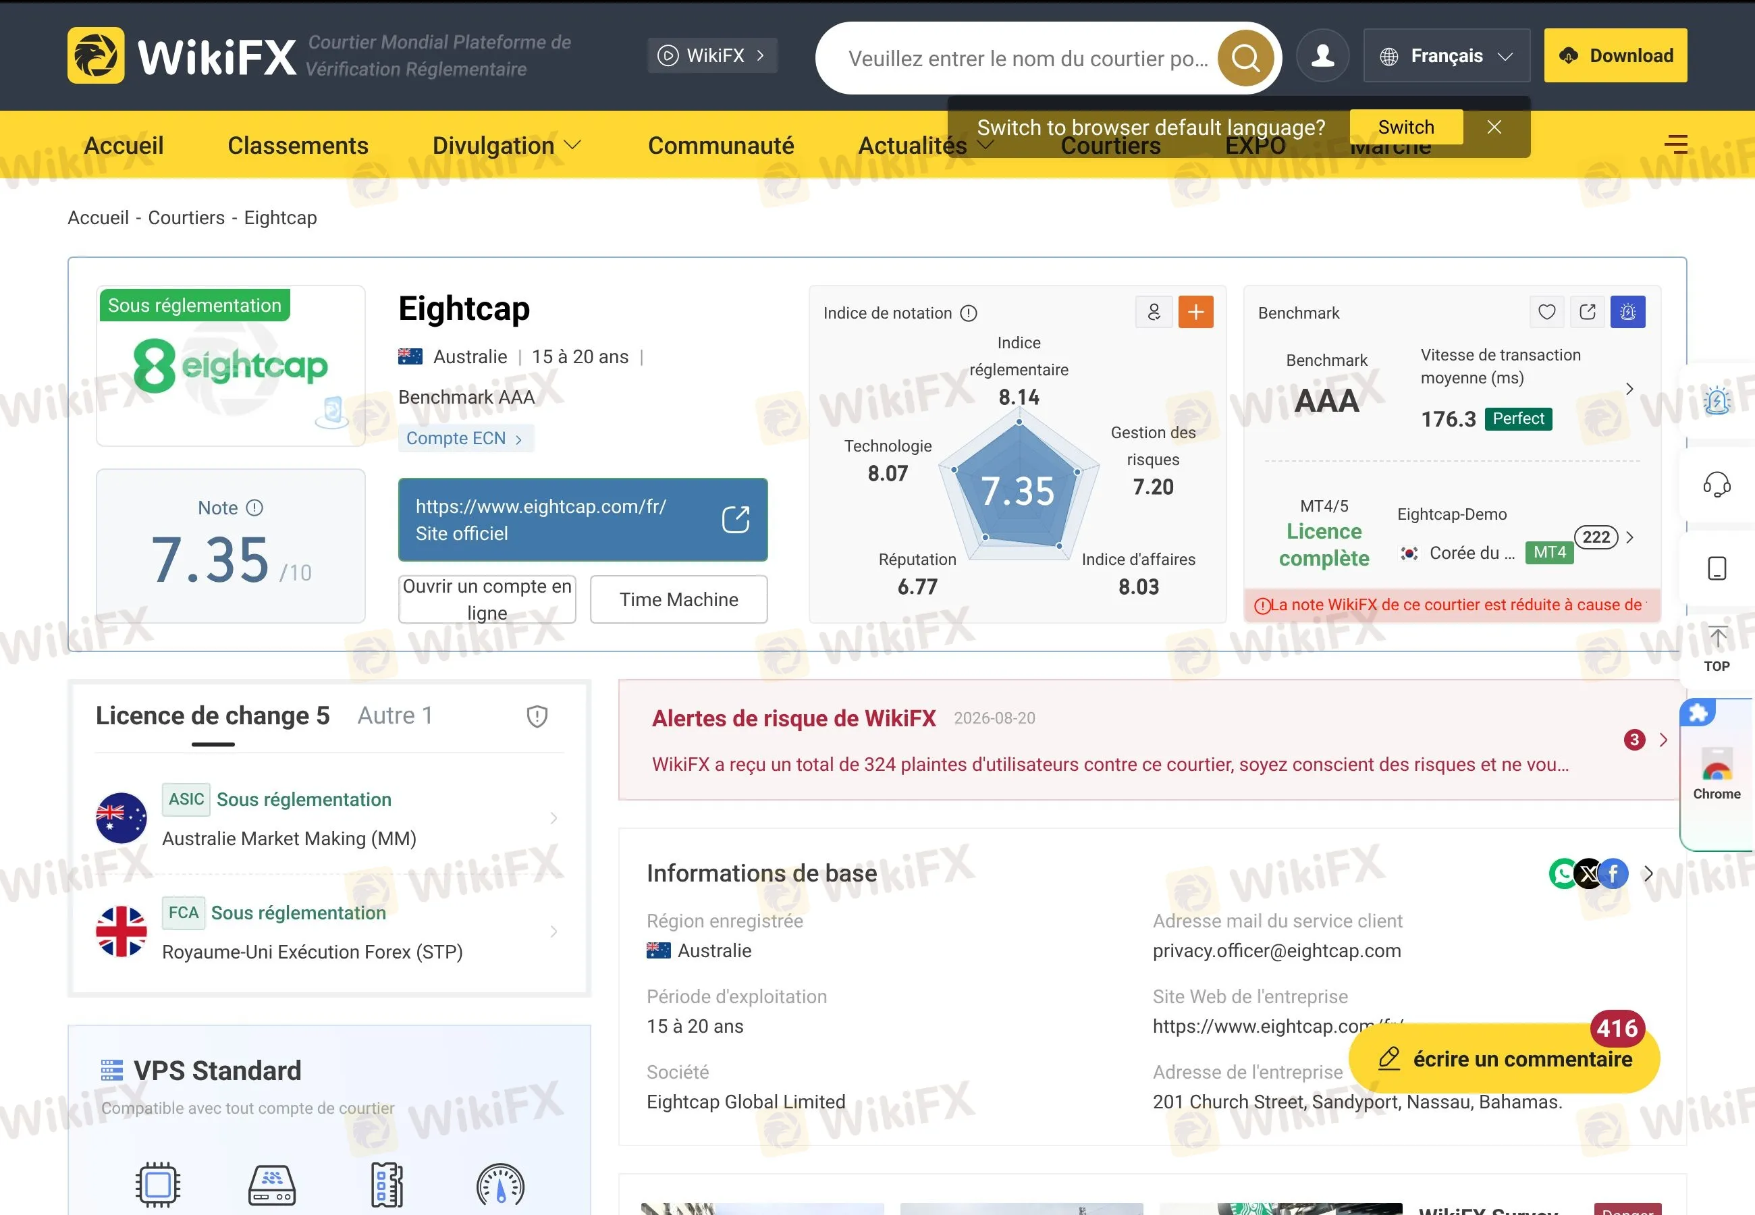
Task: Click the green MT4 tag
Action: click(x=1550, y=553)
